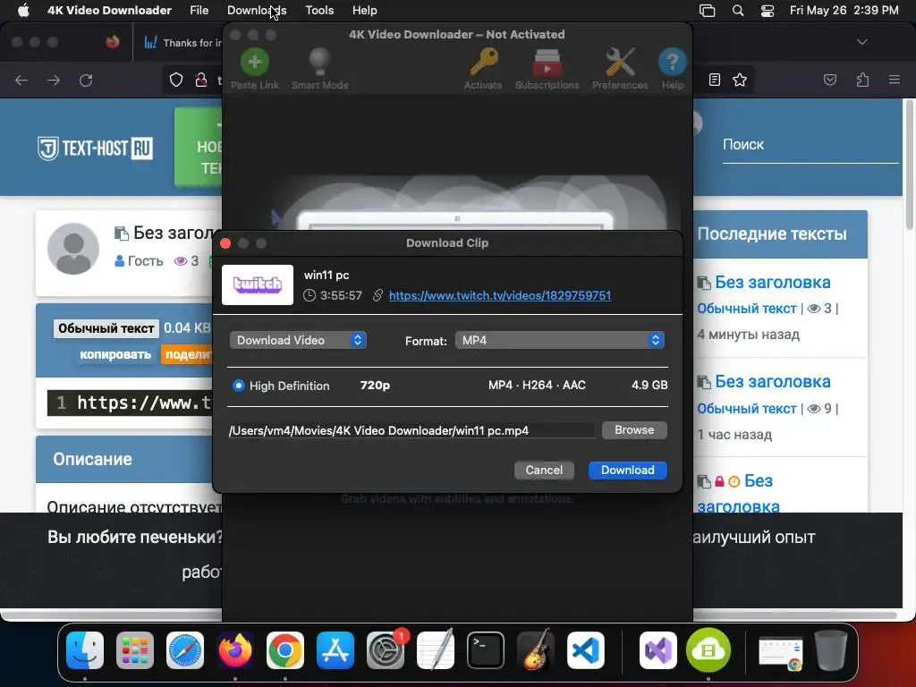Open the first Без заголовка link in sidebar
Screen dimensions: 916x687
[x=772, y=282]
